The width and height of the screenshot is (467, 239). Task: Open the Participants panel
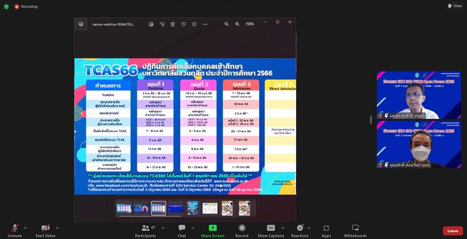coord(146,230)
